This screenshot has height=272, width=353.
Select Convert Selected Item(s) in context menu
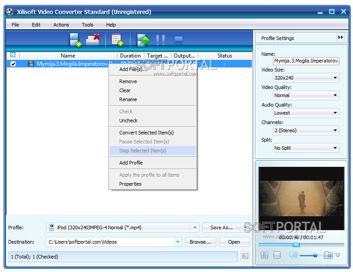(x=152, y=133)
